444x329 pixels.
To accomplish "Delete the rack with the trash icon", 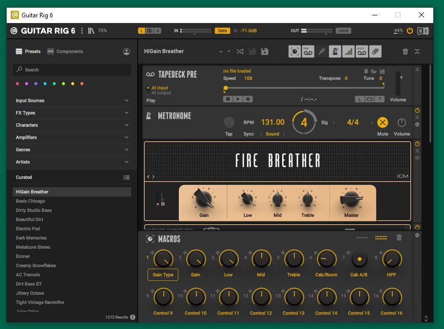I will [x=405, y=52].
